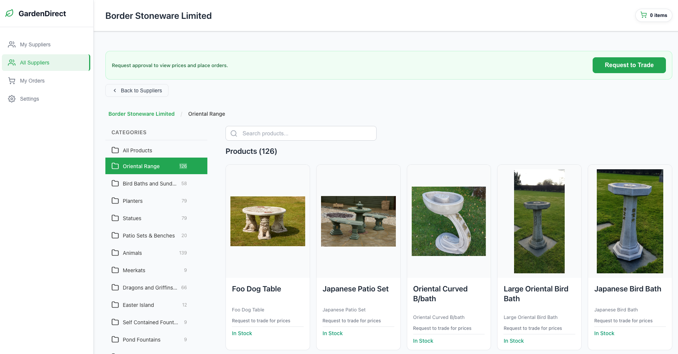Open the Japanese Bird Bath product image
This screenshot has height=354, width=678.
tap(630, 221)
